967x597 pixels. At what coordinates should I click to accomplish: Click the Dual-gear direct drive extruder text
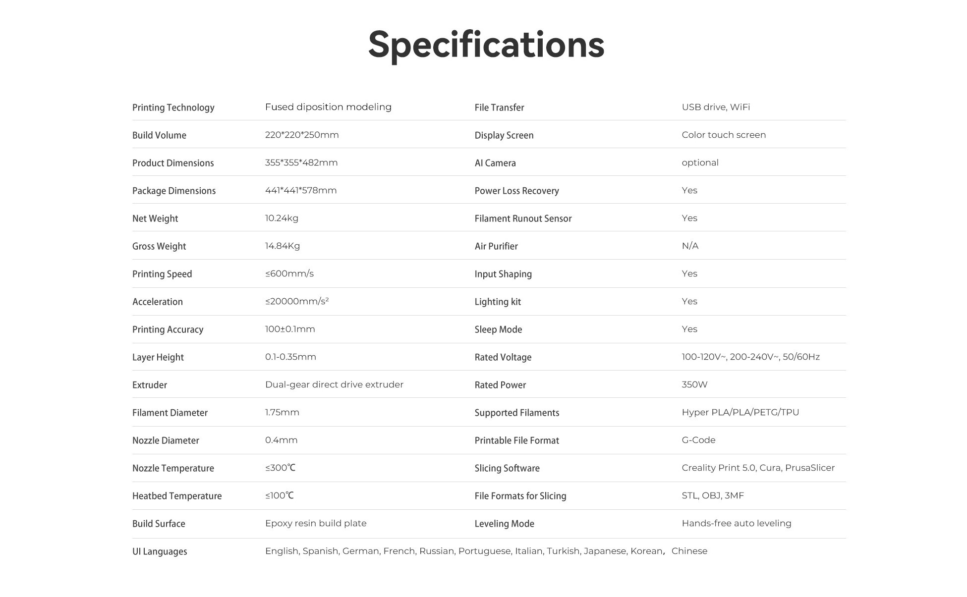334,384
